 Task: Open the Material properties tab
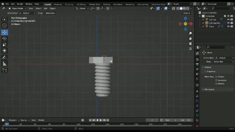[197, 120]
